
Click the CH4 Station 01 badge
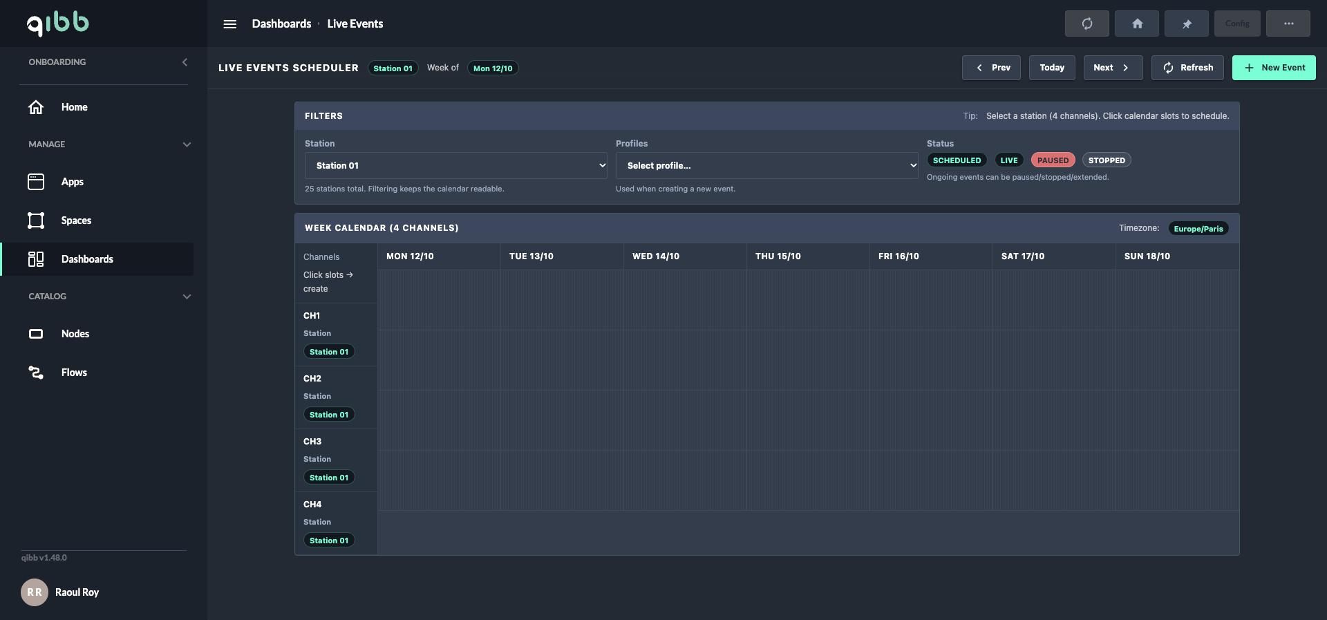tap(329, 541)
